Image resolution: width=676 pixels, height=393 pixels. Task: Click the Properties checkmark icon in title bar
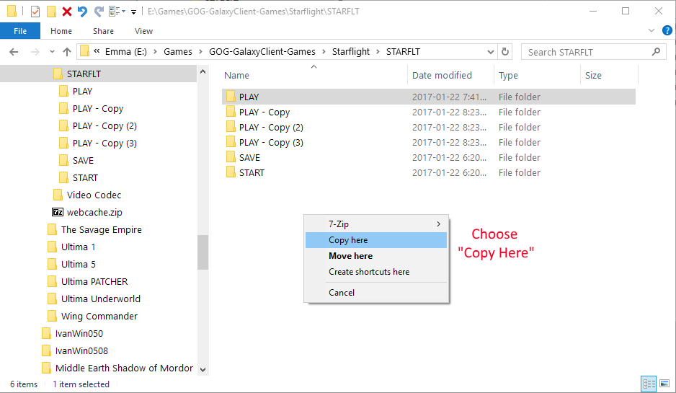point(35,12)
